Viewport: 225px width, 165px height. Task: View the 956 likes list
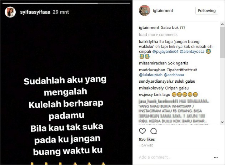tap(147, 139)
